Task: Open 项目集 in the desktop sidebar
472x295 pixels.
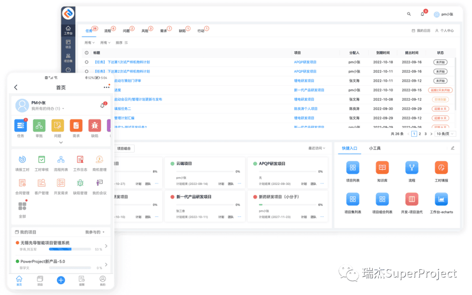Action: click(x=68, y=58)
